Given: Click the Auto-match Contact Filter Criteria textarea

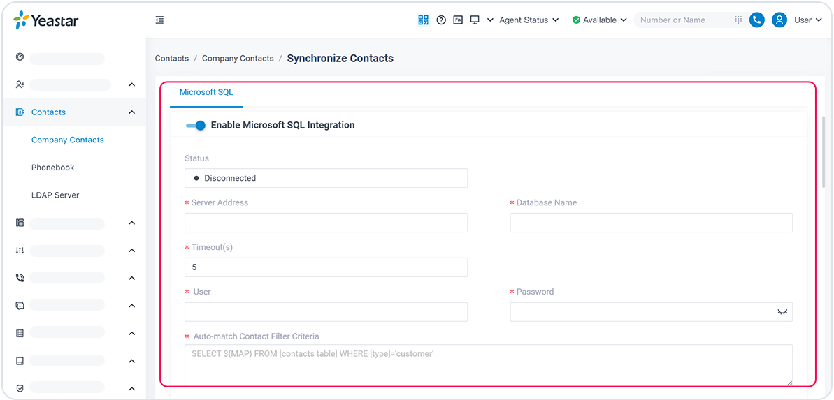Looking at the screenshot, I should coord(488,366).
